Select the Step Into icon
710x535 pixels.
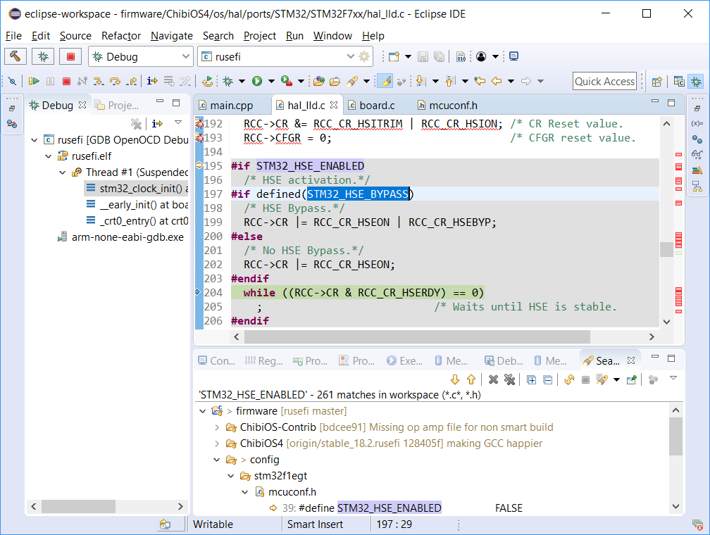click(x=99, y=81)
